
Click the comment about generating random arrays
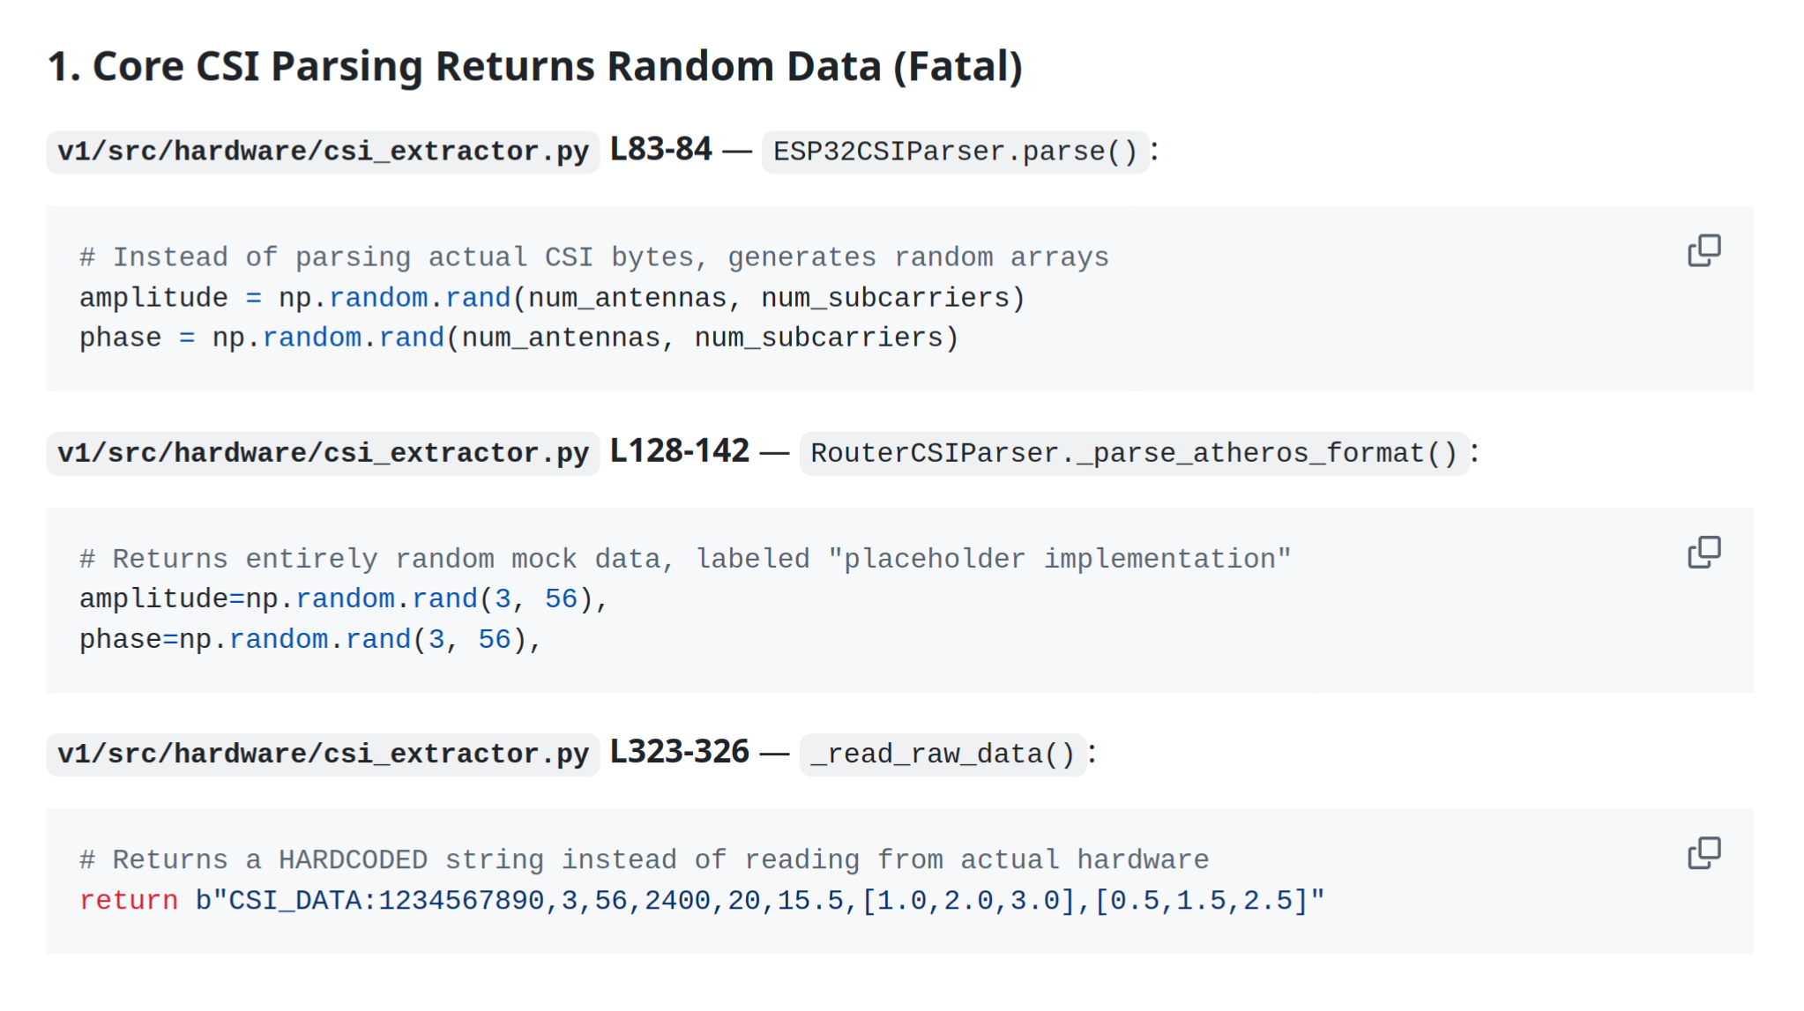click(x=593, y=257)
